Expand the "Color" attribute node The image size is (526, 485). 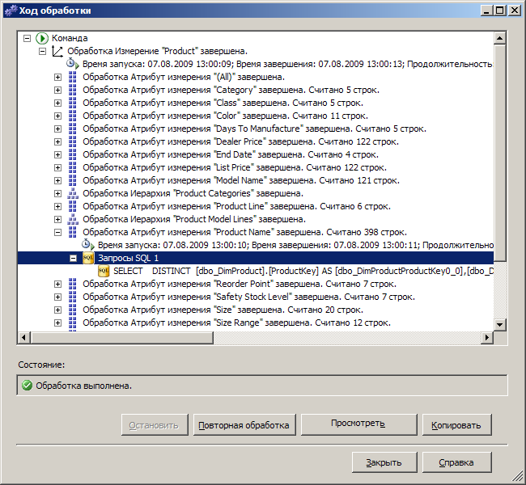click(58, 116)
